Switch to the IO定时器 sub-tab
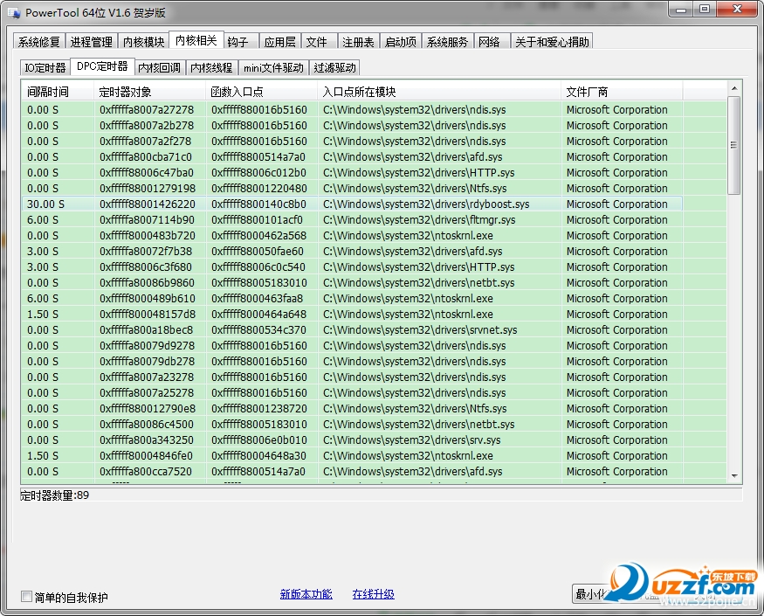The image size is (764, 616). (x=45, y=68)
